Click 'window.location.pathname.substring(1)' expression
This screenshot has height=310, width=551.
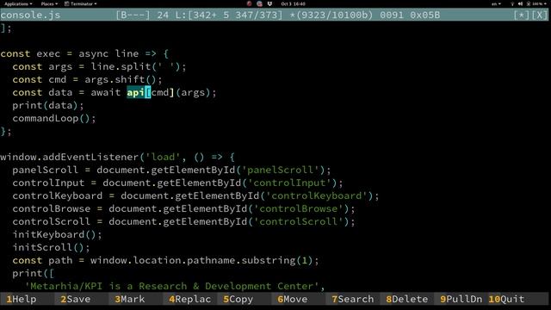[x=201, y=260]
